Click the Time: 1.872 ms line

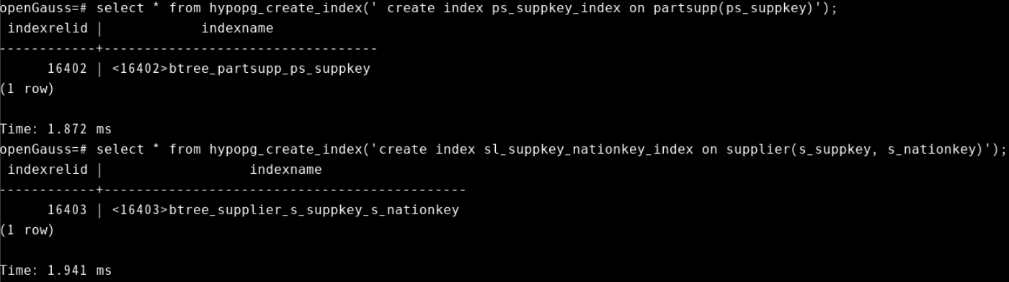pyautogui.click(x=56, y=129)
